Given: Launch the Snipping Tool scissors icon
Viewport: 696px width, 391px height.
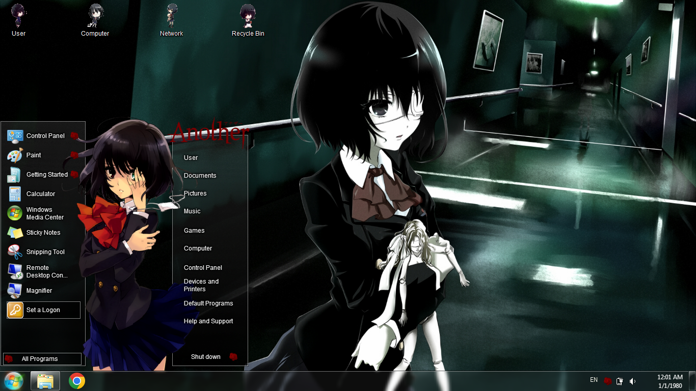Looking at the screenshot, I should point(15,252).
